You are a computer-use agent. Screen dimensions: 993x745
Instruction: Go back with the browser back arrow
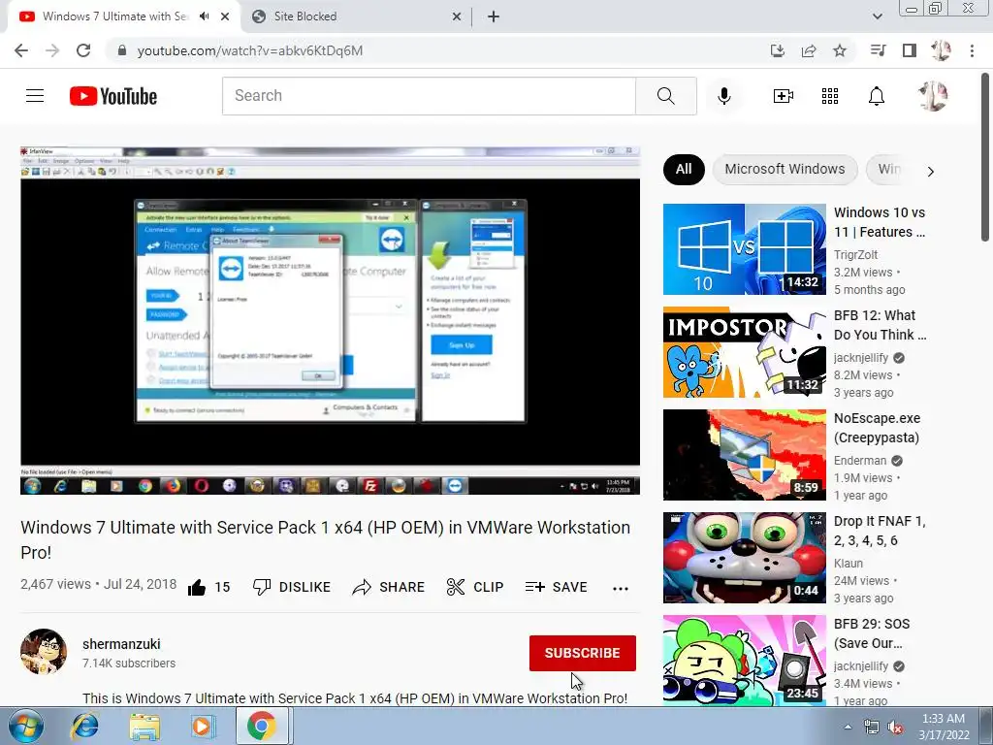[x=21, y=50]
